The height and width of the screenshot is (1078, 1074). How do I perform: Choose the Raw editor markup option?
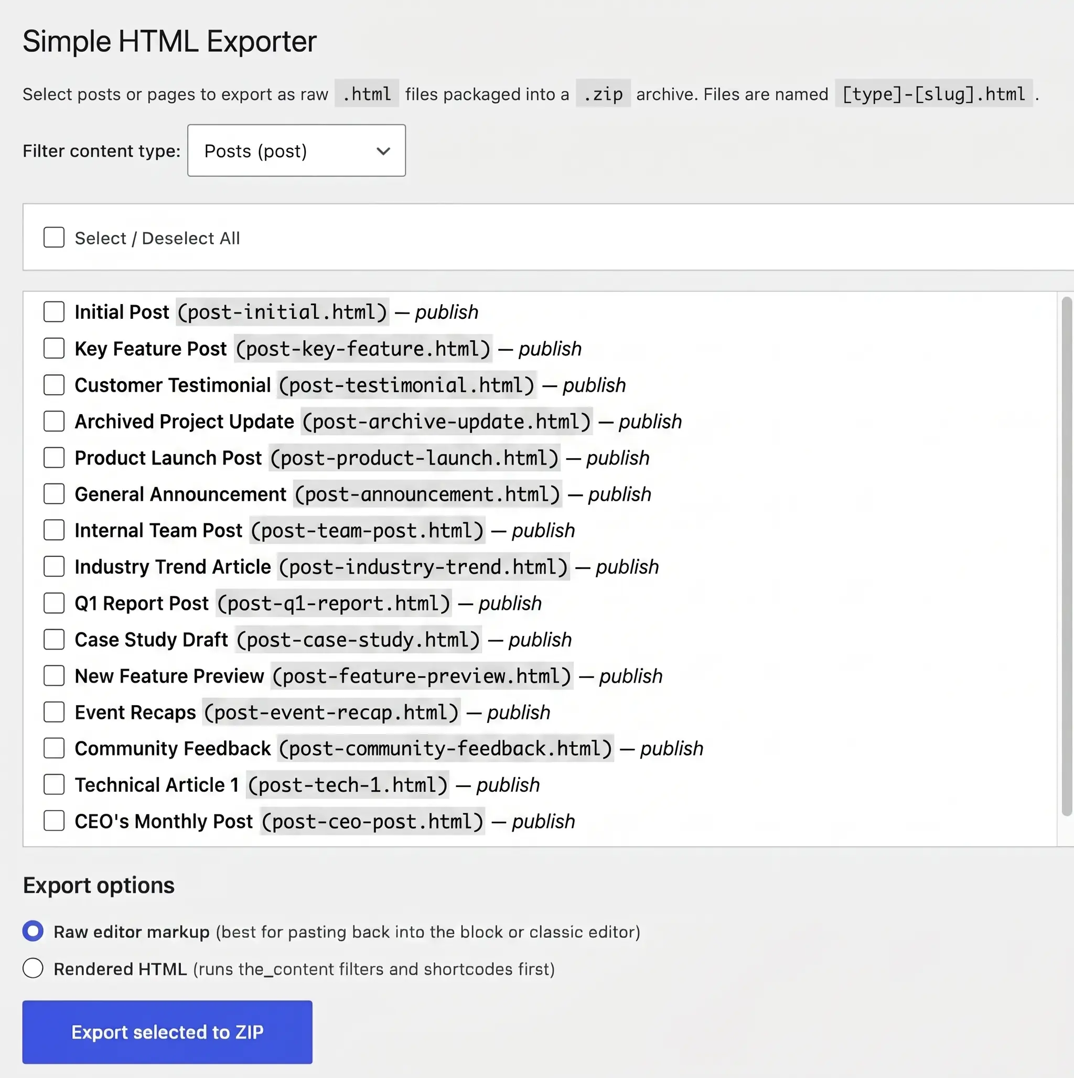click(33, 931)
